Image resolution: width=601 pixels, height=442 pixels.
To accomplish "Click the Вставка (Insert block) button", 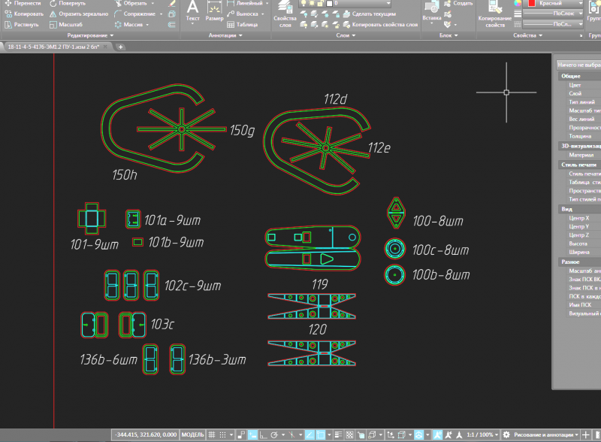I will click(431, 11).
